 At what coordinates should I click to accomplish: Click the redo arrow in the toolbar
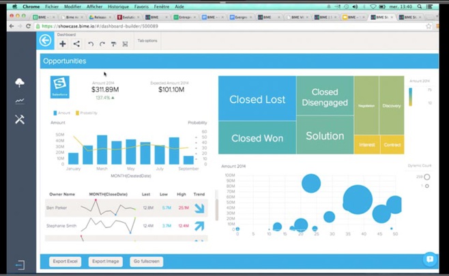click(x=102, y=44)
